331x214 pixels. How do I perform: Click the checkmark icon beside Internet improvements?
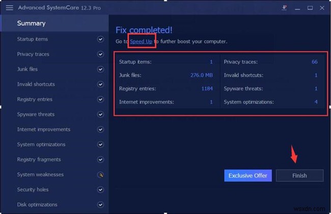click(x=100, y=129)
